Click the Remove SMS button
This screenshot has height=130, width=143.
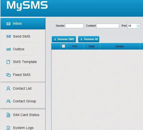(x=64, y=39)
